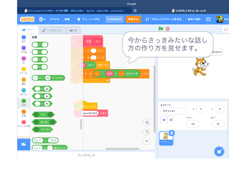Switch to the 音 sounds tab
This screenshot has width=229, height=172.
(73, 30)
